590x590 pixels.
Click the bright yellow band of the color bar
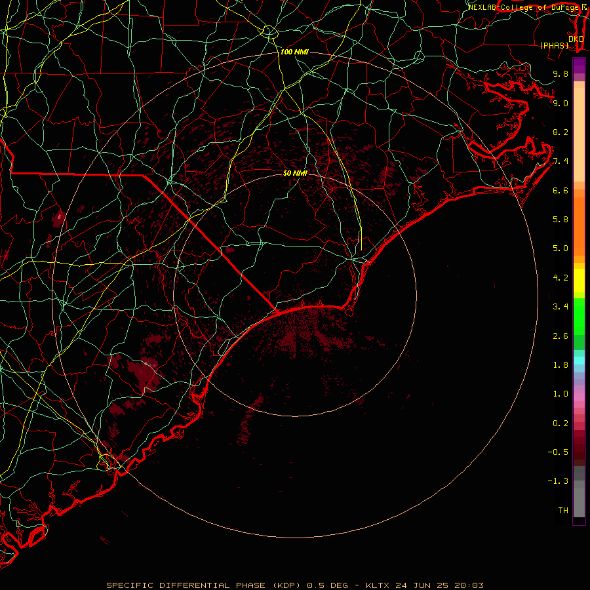[x=579, y=281]
